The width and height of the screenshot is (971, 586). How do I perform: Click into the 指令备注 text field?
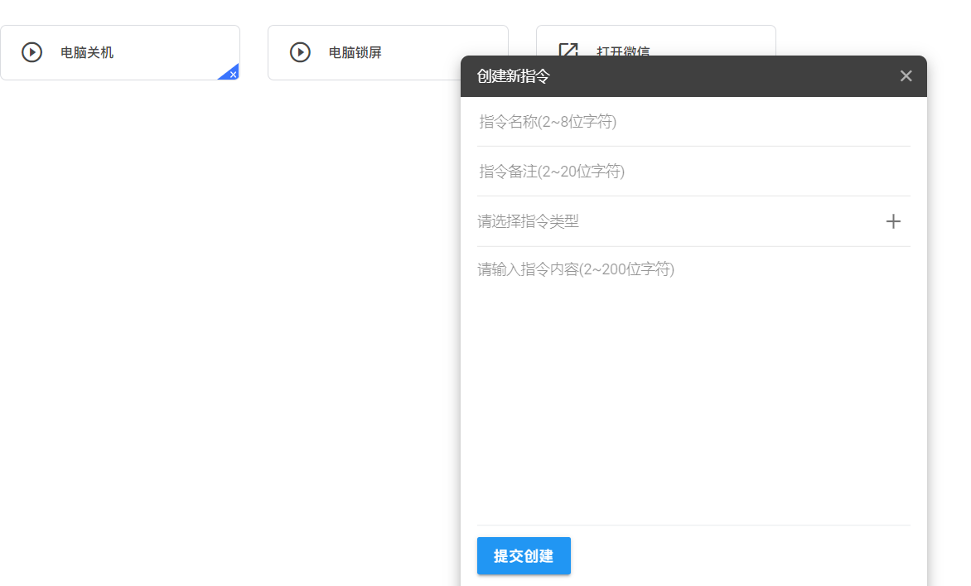click(x=693, y=172)
